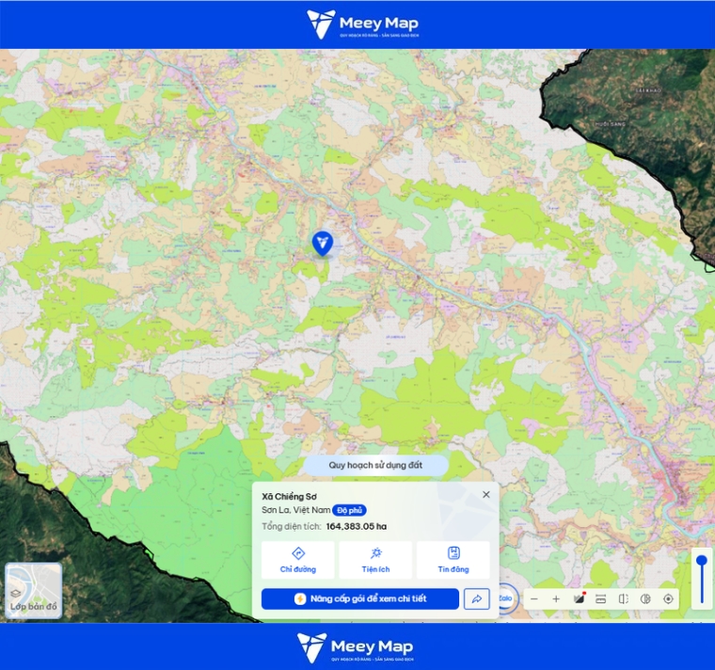Open the area globe chart icon
Image resolution: width=715 pixels, height=670 pixels.
645,598
